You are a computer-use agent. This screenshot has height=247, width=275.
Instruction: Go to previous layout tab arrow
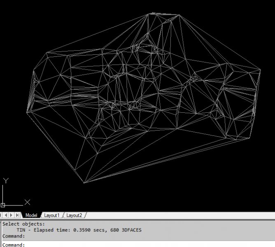[6, 215]
